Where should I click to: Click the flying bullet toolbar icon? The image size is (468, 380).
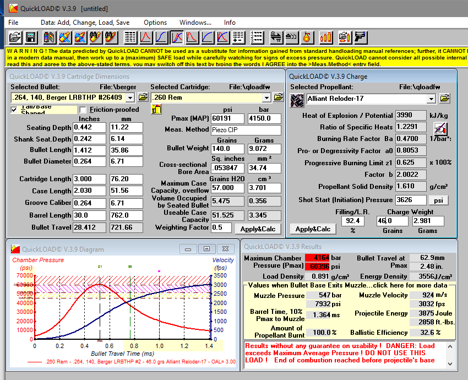[291, 37]
